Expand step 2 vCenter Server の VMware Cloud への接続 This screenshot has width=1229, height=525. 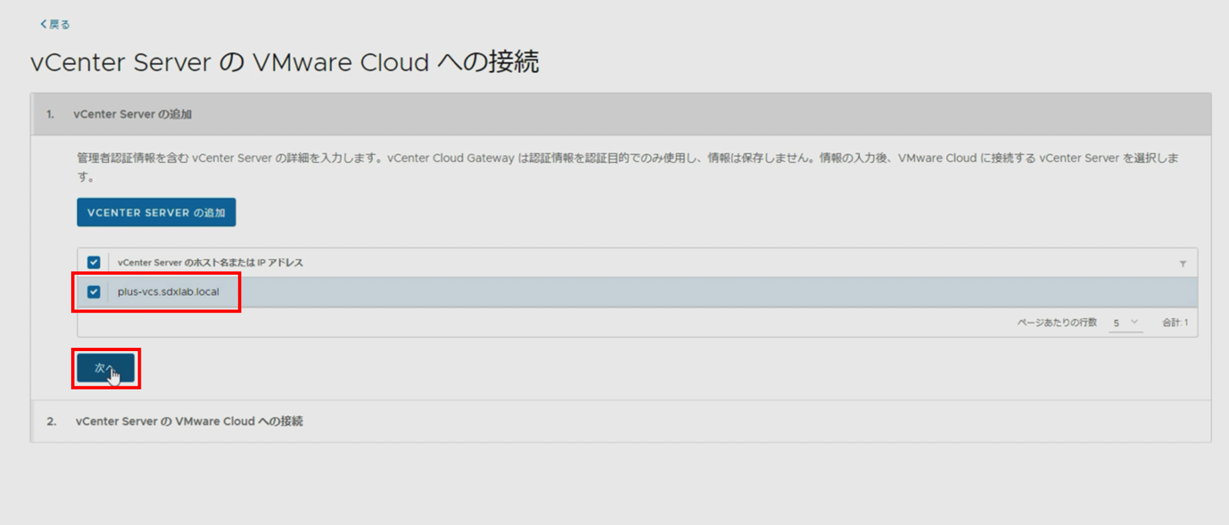pos(621,421)
